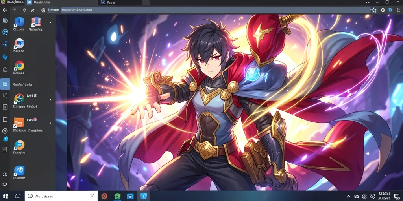
Task: Open the green taskbar app icon
Action: (x=117, y=196)
